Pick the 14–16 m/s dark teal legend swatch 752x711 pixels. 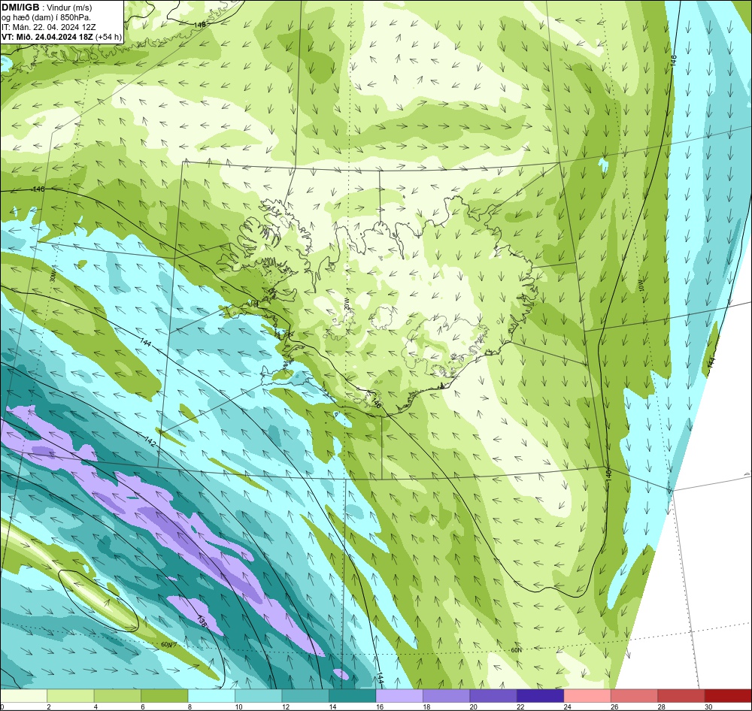click(x=353, y=696)
